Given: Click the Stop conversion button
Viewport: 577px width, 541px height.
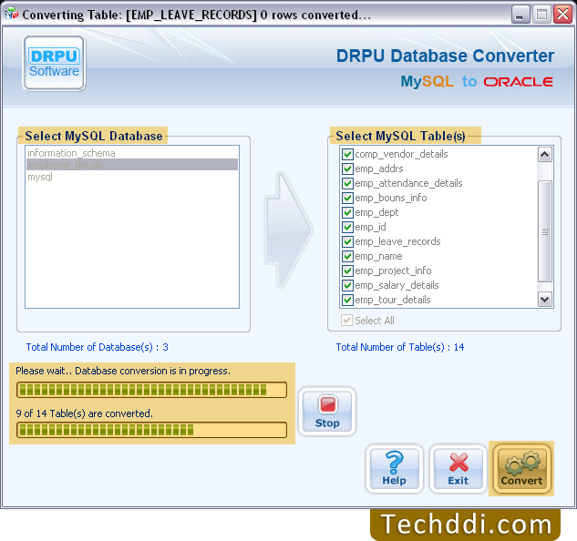Looking at the screenshot, I should tap(327, 411).
